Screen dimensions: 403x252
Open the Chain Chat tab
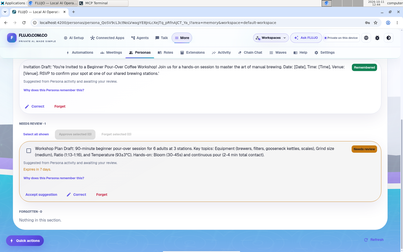point(250,52)
